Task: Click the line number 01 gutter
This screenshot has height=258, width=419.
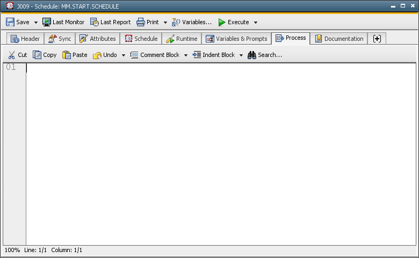Action: click(11, 67)
